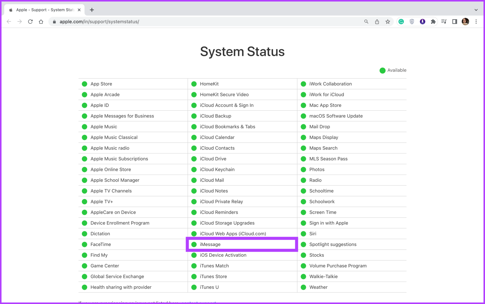Viewport: 485px width, 304px height.
Task: Go to the browser home page icon
Action: pyautogui.click(x=41, y=22)
